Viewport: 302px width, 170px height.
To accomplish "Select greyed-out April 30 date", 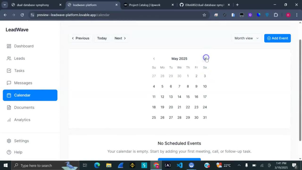I will (x=179, y=76).
